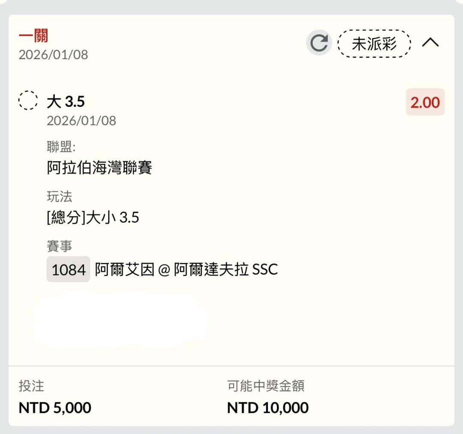Viewport: 463px width, 434px height.
Task: Click the date below 大 3.5
Action: click(x=81, y=121)
